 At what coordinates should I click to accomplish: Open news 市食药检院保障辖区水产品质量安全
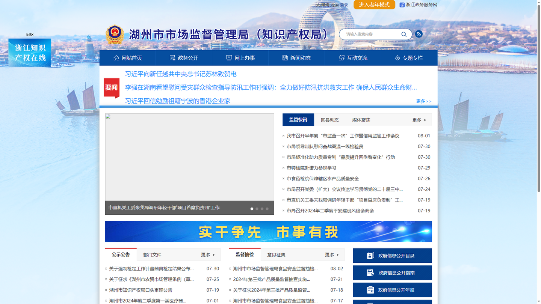pos(323,179)
